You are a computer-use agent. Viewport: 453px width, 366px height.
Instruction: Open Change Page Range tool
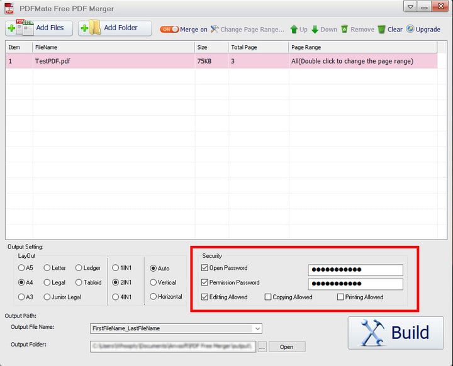pos(247,30)
